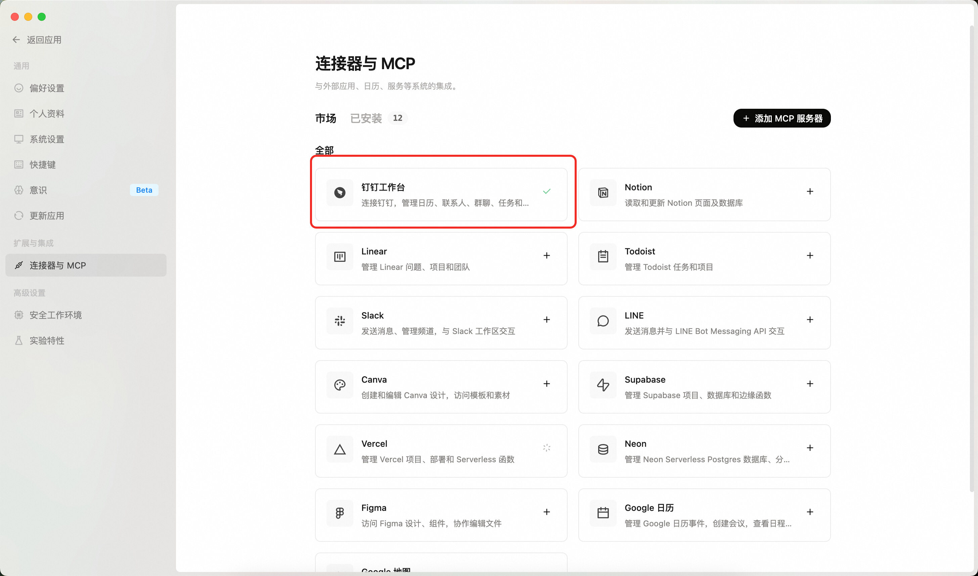Screen dimensions: 978x576
Task: Open the Neon connector title
Action: (x=635, y=444)
